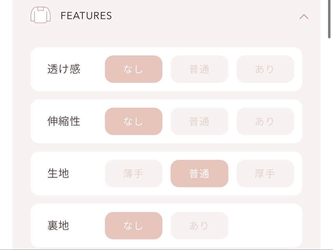Select あり for 透け感

pos(265,69)
